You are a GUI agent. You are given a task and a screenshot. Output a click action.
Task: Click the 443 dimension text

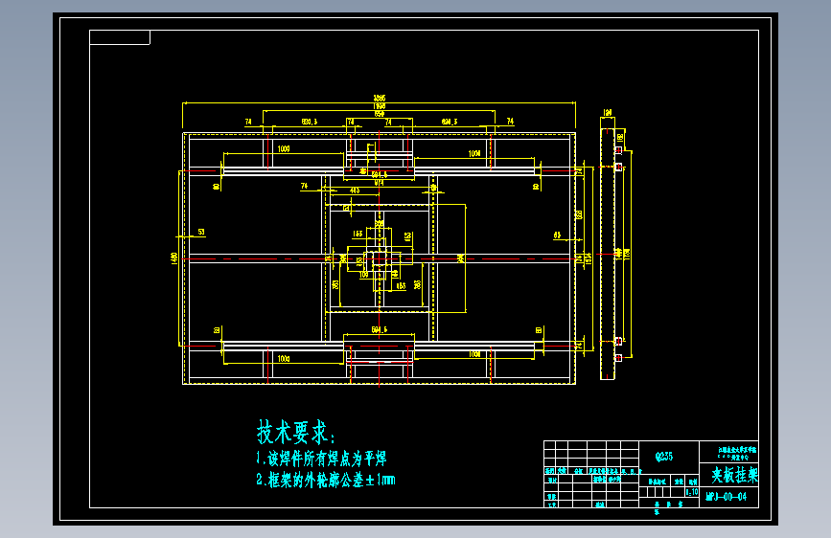point(355,191)
